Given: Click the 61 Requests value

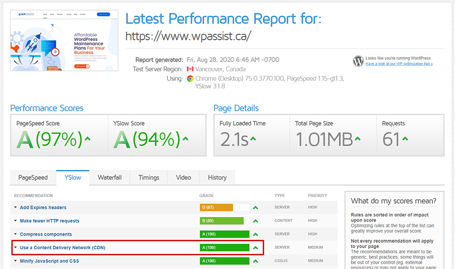Looking at the screenshot, I should [391, 140].
